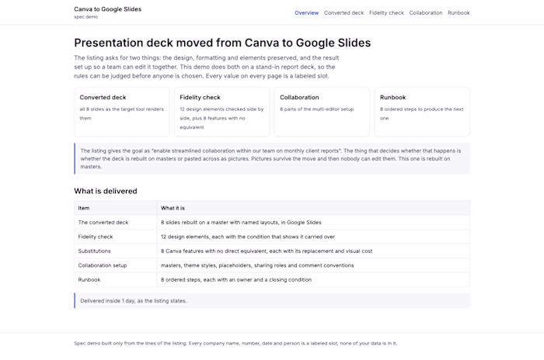This screenshot has height=360, width=544.
Task: Open the Overview nav tab
Action: [x=306, y=13]
